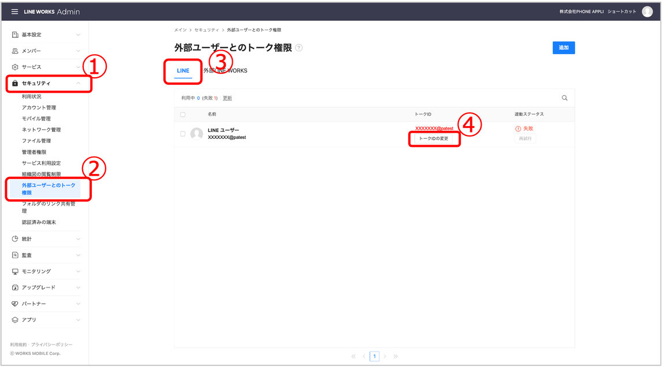Open サービス利用設定 in the sidebar
The height and width of the screenshot is (367, 663).
[42, 163]
